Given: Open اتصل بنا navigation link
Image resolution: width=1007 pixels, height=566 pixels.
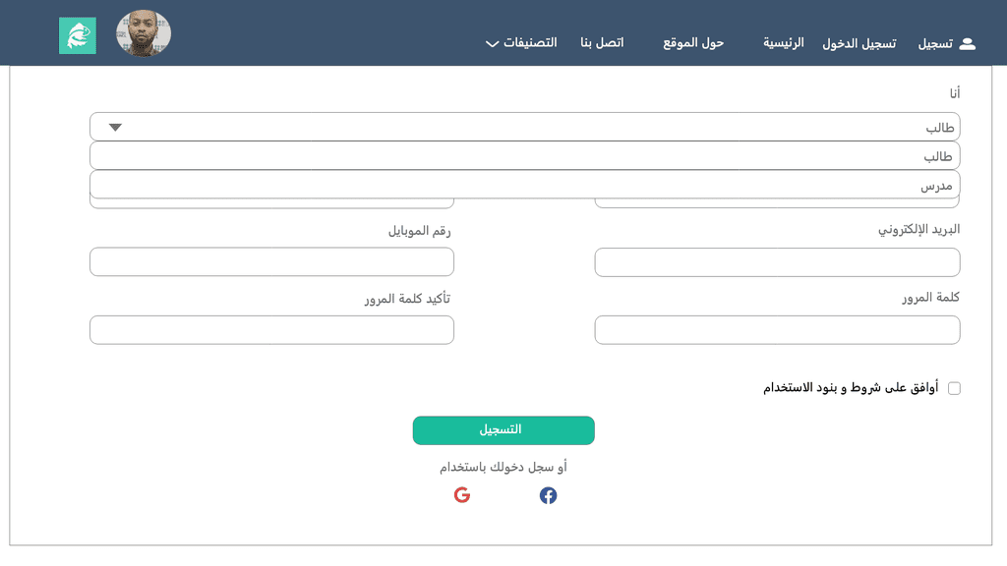Looking at the screenshot, I should (x=602, y=43).
